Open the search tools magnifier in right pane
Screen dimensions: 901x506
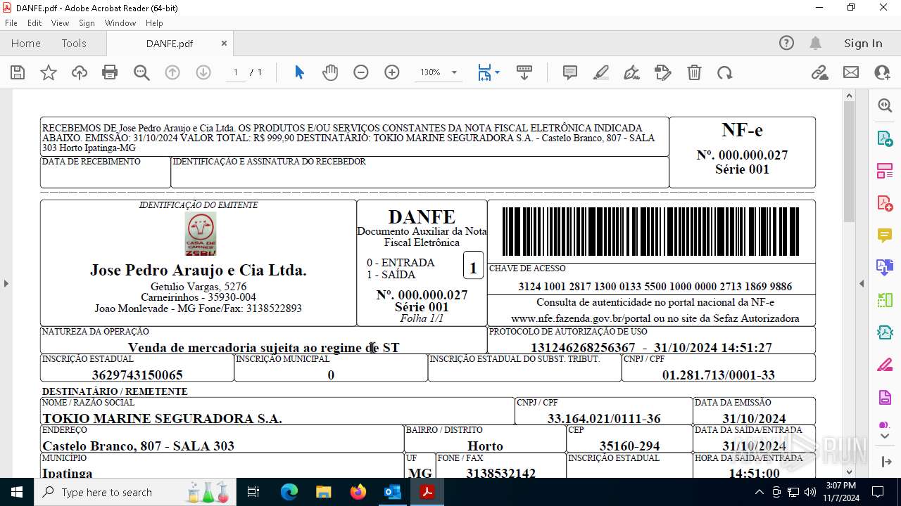885,105
